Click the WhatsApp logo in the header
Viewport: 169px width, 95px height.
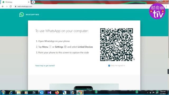click(x=22, y=15)
